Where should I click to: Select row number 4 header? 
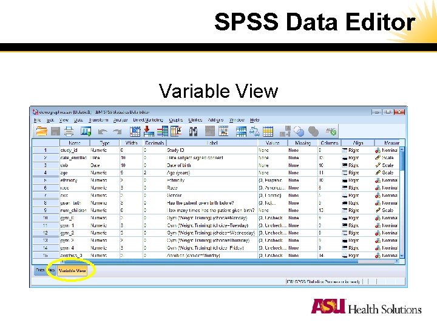pyautogui.click(x=46, y=173)
